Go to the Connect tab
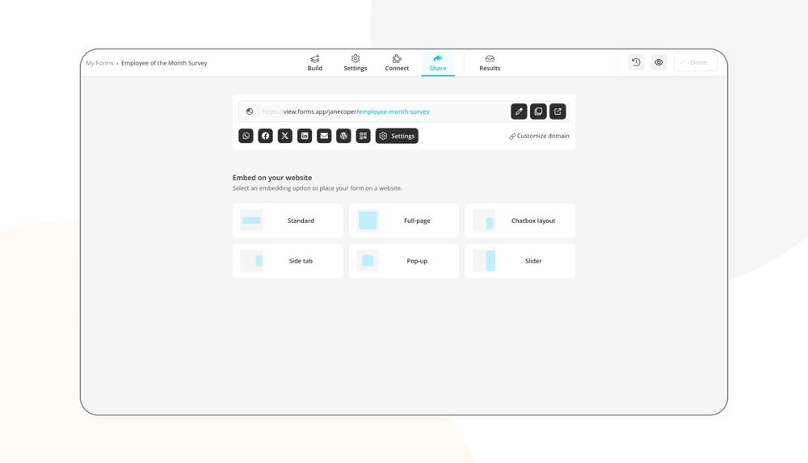 (397, 63)
